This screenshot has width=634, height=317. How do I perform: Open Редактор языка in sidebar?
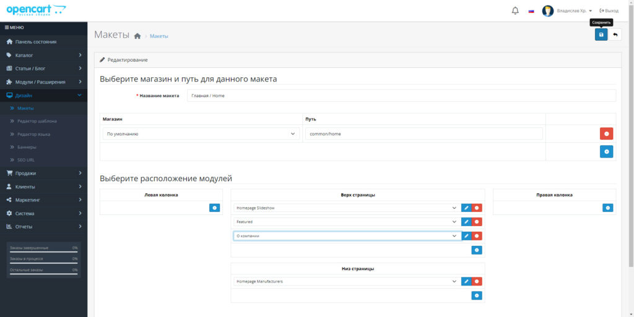point(44,134)
